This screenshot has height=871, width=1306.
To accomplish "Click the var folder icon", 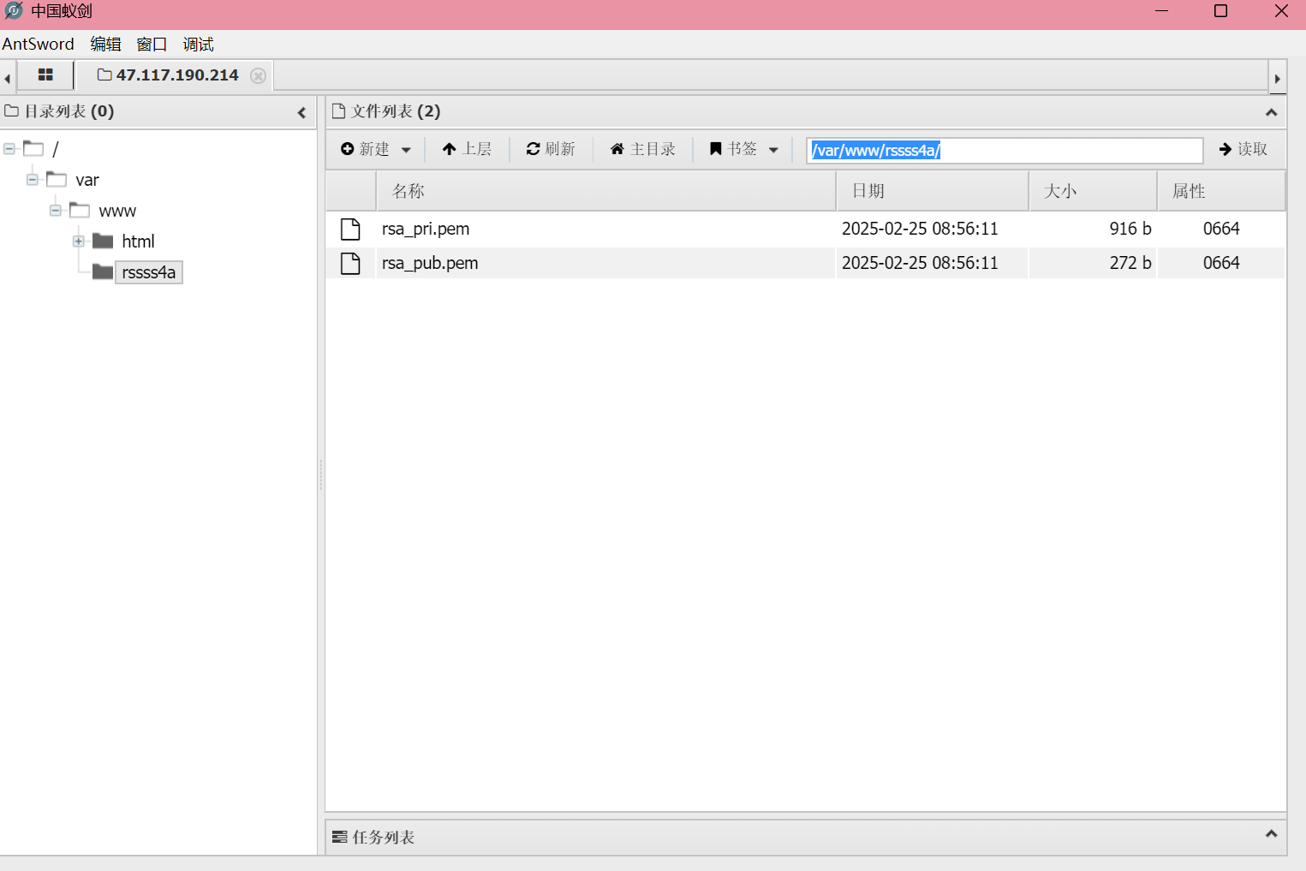I will [57, 179].
